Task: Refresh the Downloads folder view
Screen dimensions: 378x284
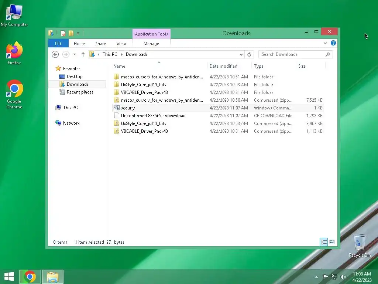Action: click(x=249, y=54)
